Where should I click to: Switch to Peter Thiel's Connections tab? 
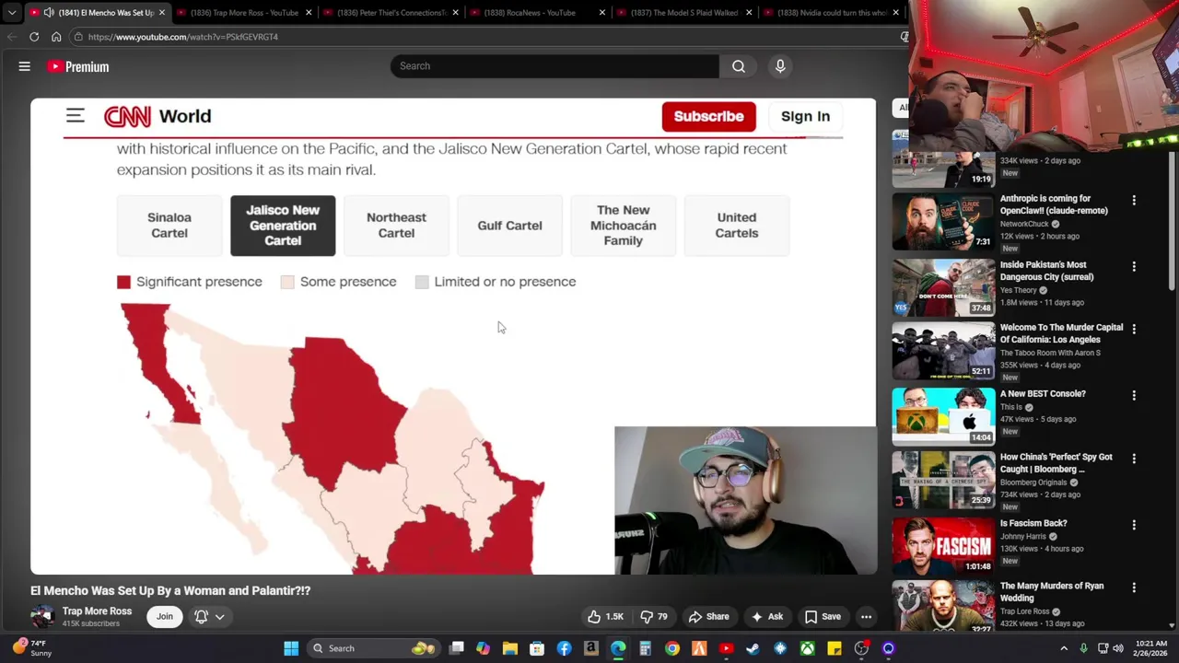pyautogui.click(x=390, y=13)
